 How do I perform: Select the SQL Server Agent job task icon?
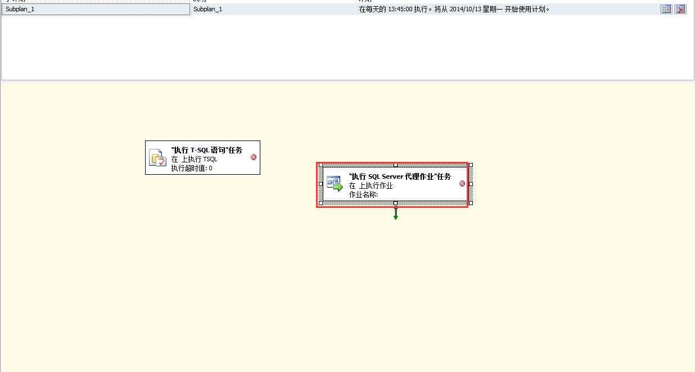(335, 184)
